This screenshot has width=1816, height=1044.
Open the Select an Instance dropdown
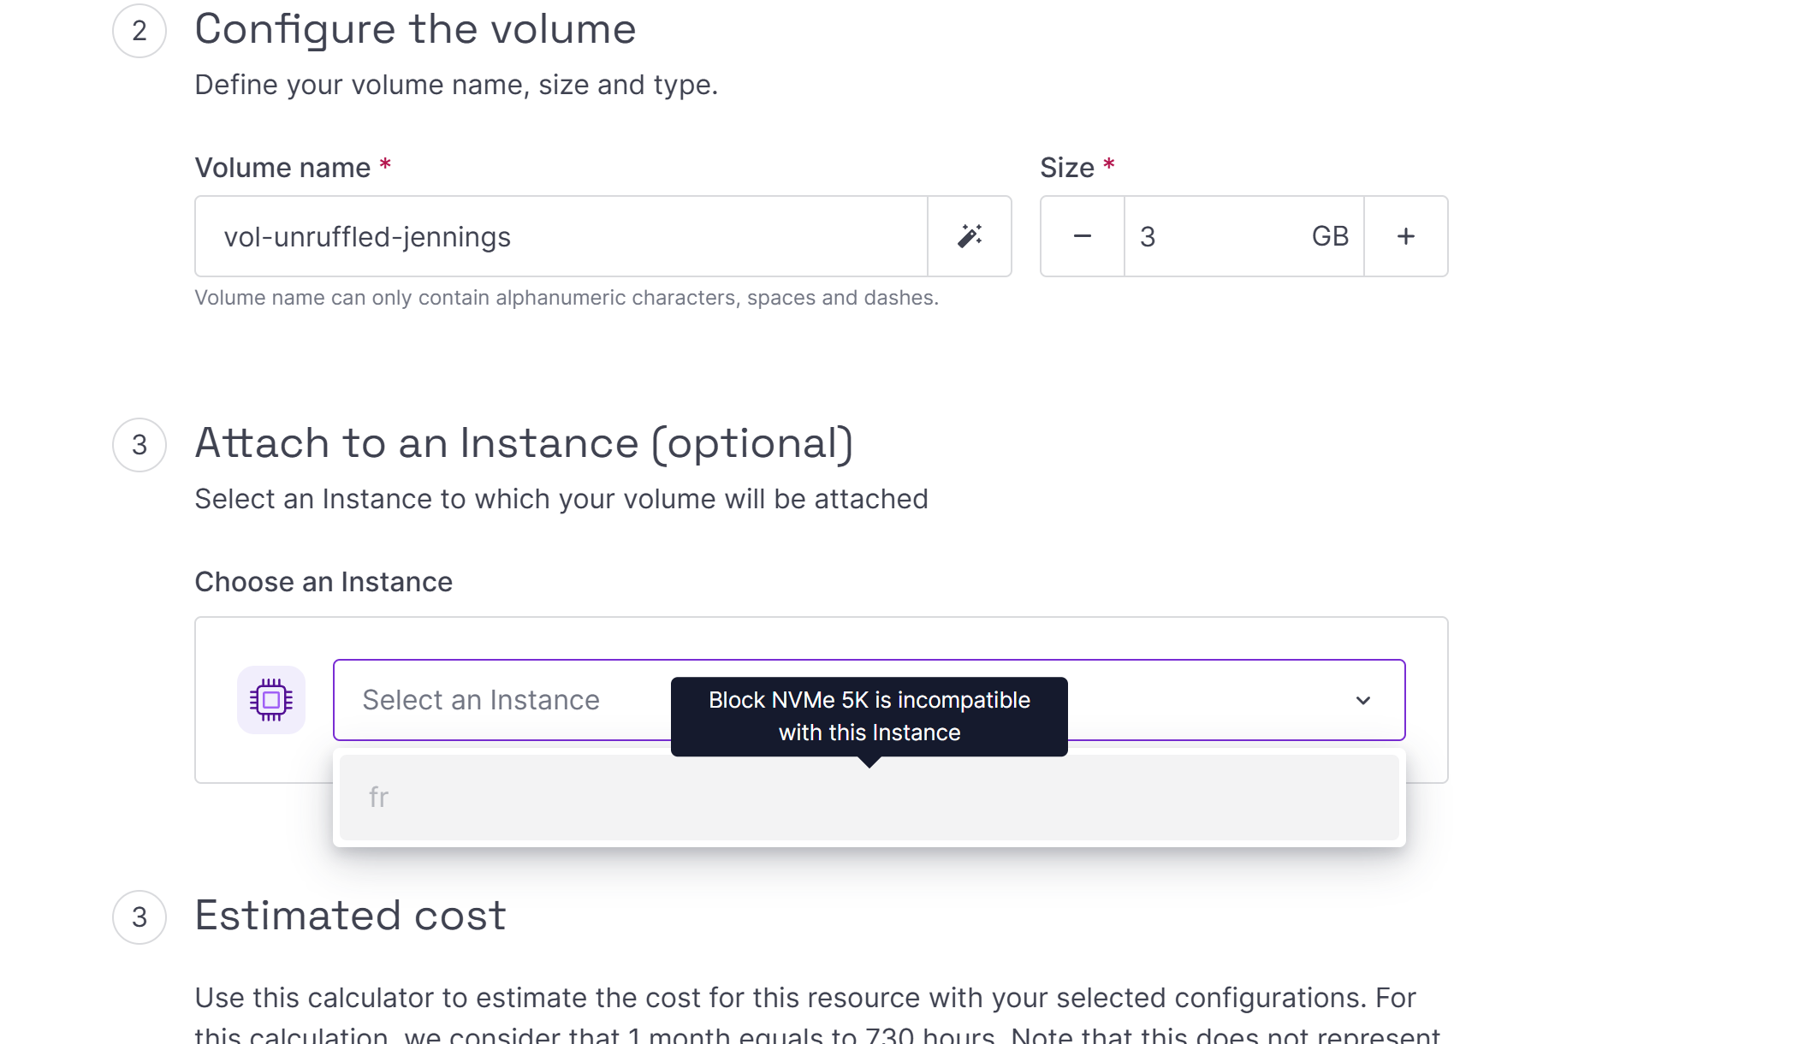point(869,700)
